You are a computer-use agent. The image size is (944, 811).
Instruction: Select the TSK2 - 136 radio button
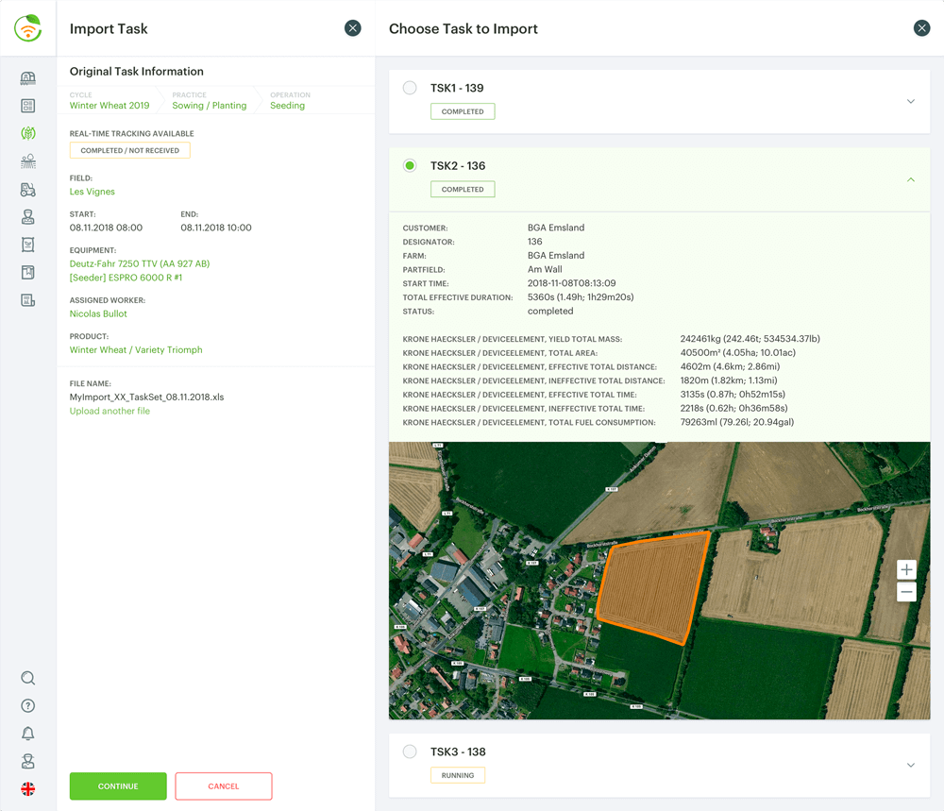[410, 166]
